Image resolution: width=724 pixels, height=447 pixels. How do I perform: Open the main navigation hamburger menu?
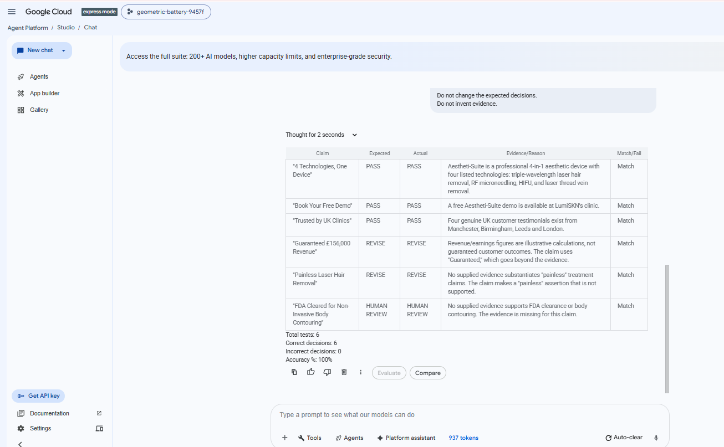tap(12, 12)
